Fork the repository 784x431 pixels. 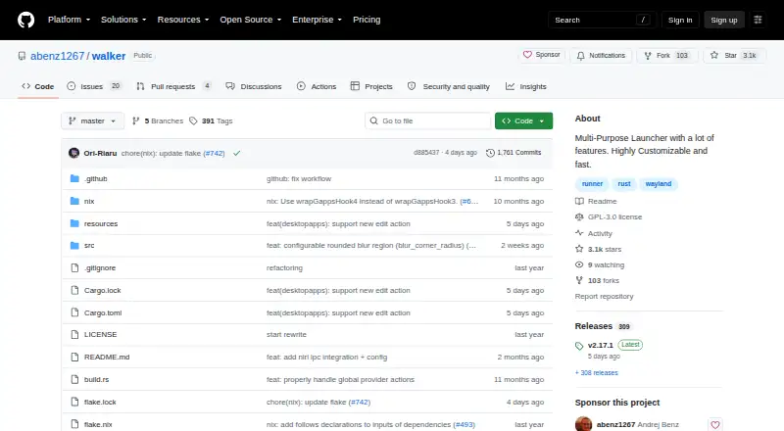666,56
